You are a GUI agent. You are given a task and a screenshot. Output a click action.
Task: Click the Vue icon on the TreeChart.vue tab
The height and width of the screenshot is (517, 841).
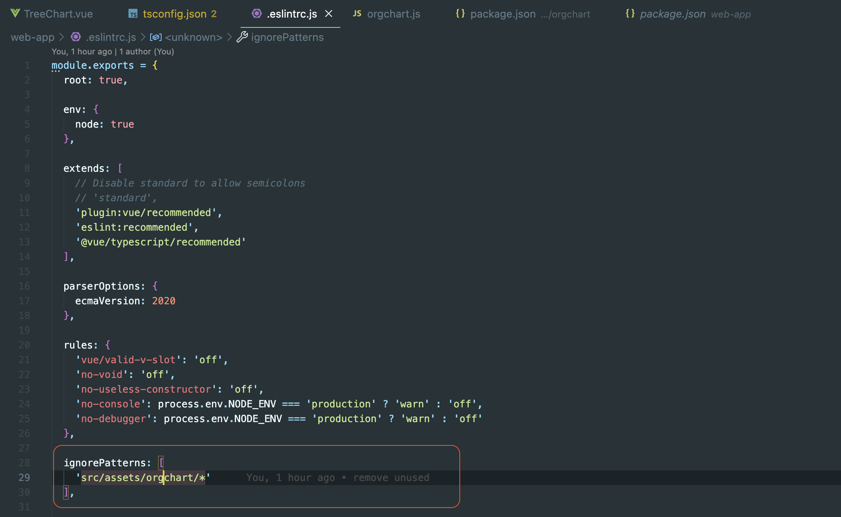[15, 13]
